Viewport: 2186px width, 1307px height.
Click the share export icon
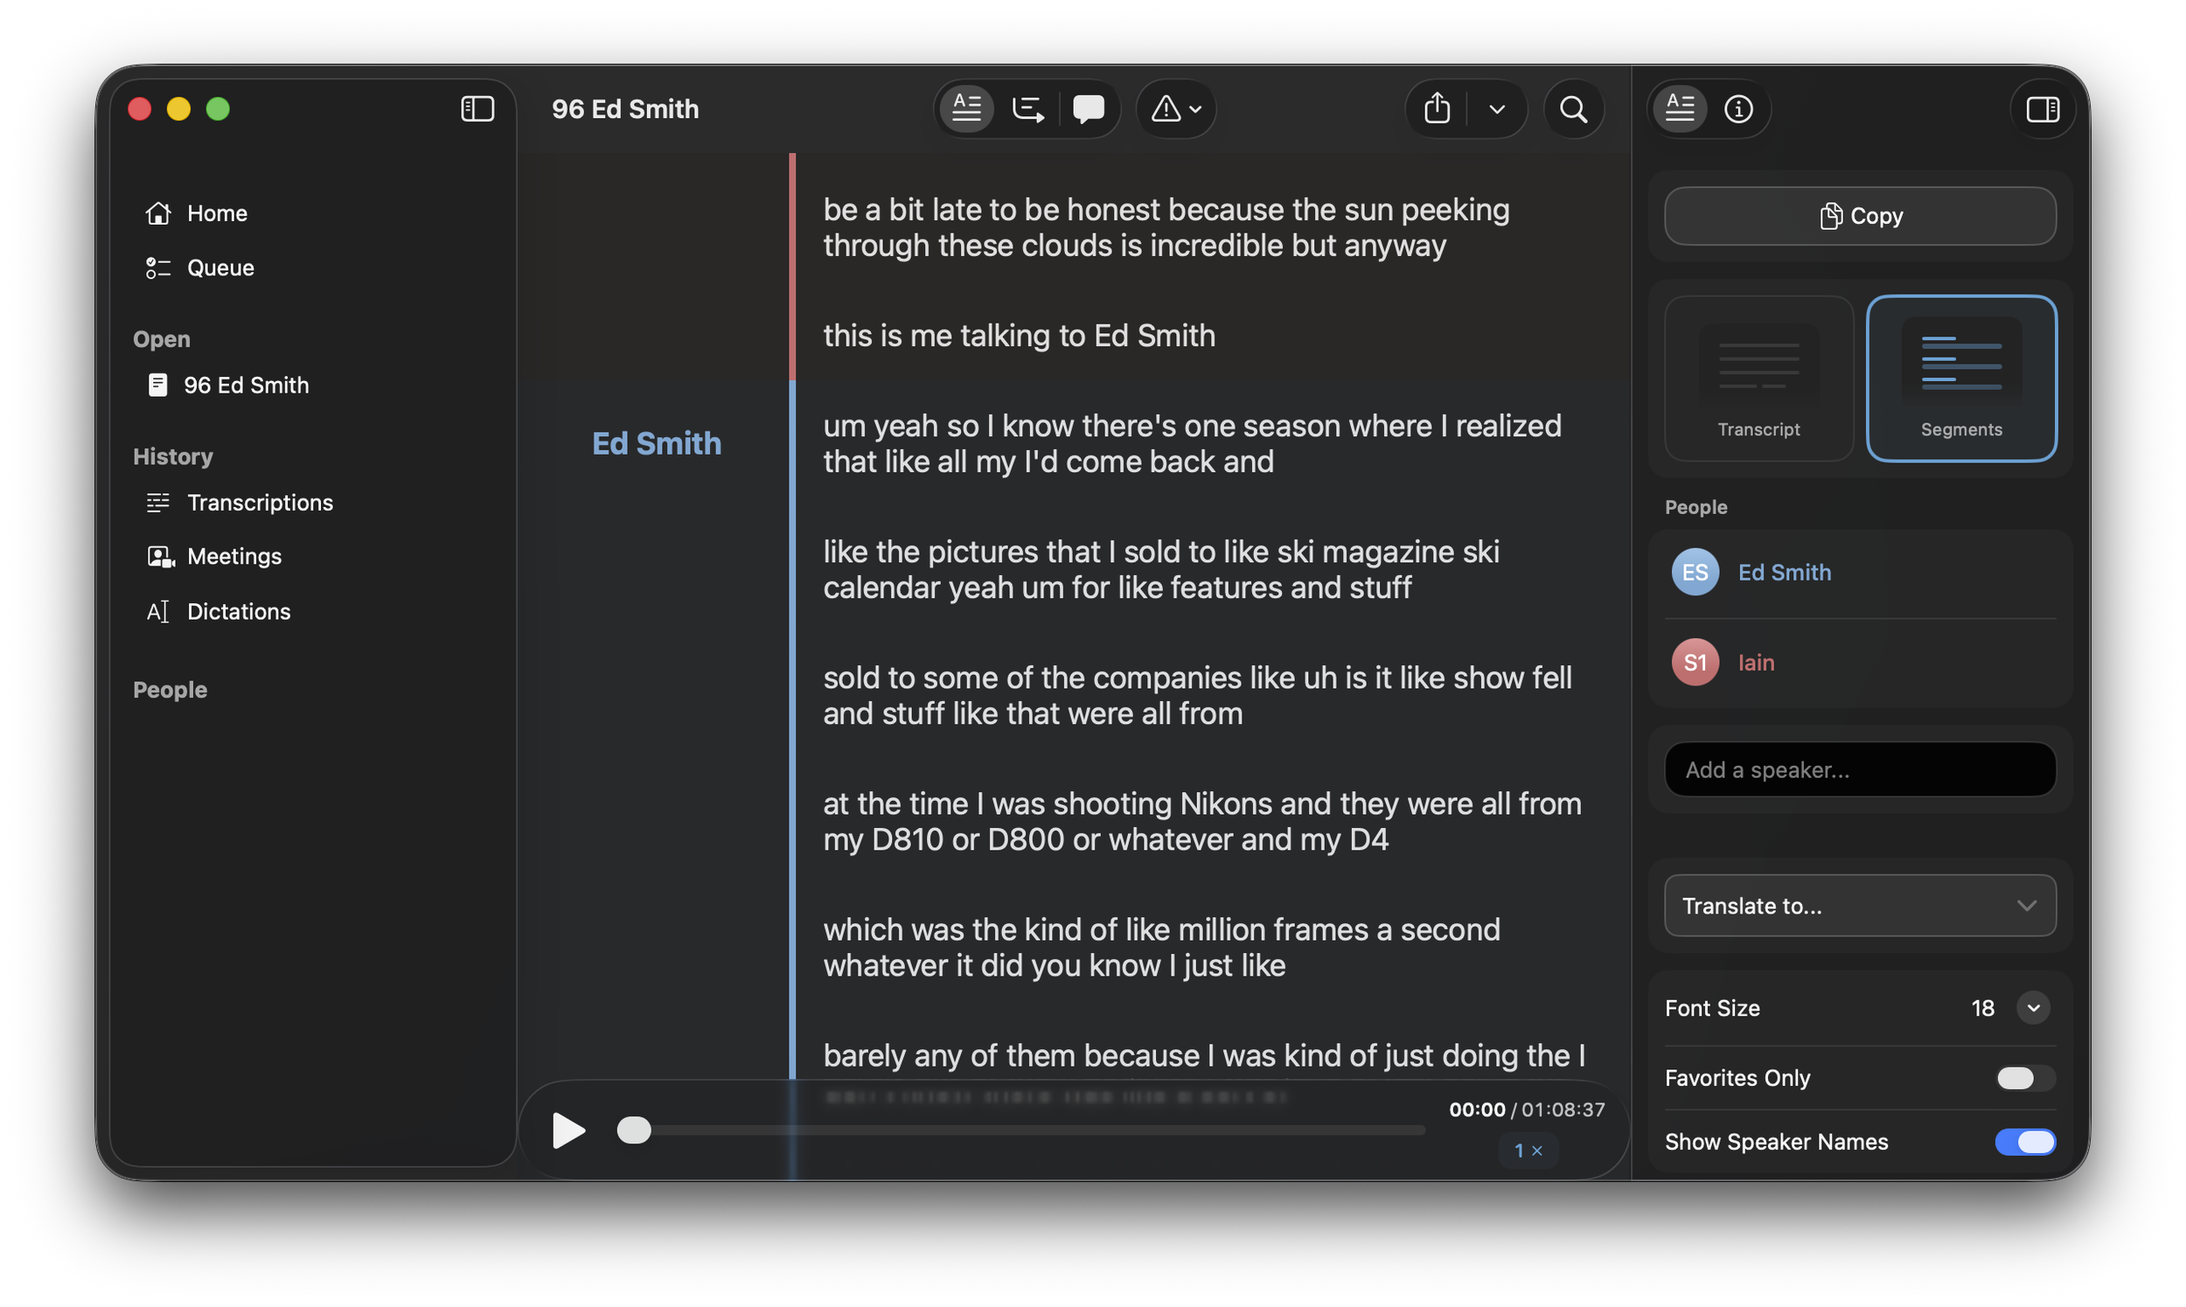[x=1438, y=109]
